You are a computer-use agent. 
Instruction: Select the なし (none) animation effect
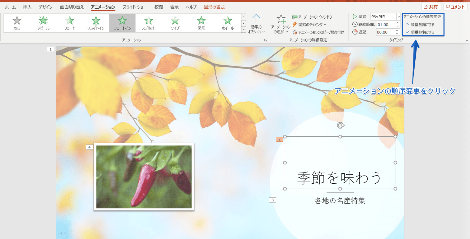17,23
